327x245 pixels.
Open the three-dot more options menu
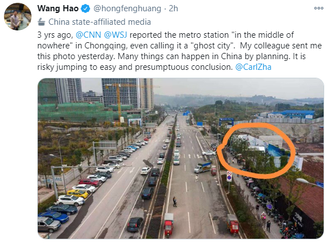point(318,8)
